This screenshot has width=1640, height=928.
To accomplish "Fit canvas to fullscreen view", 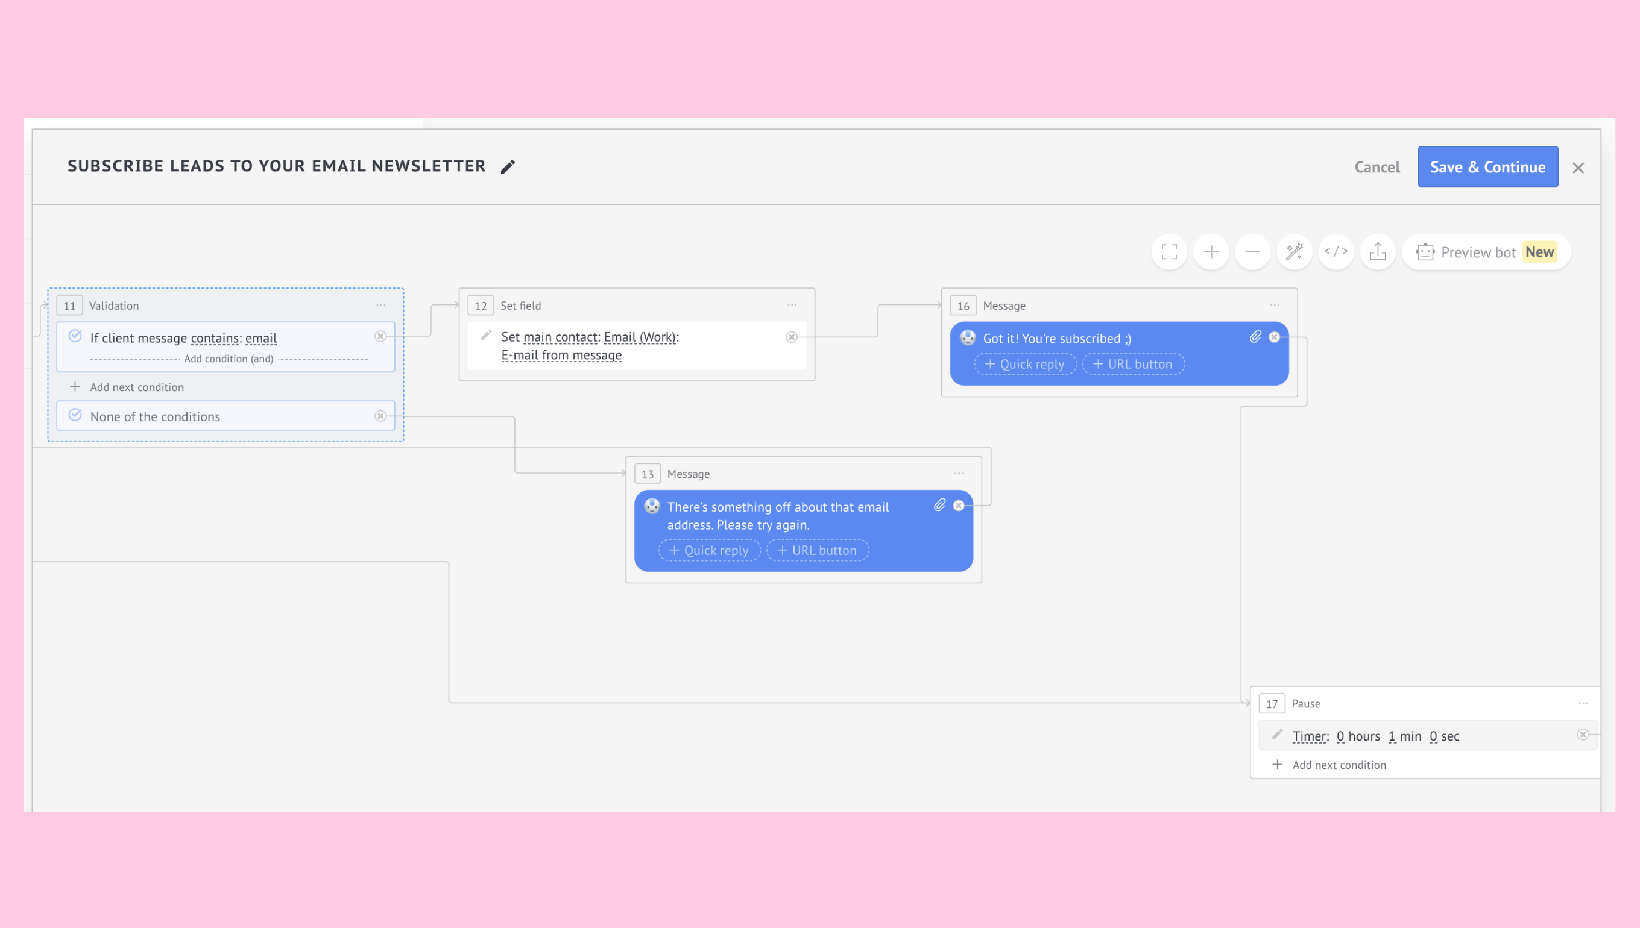I will click(1168, 252).
